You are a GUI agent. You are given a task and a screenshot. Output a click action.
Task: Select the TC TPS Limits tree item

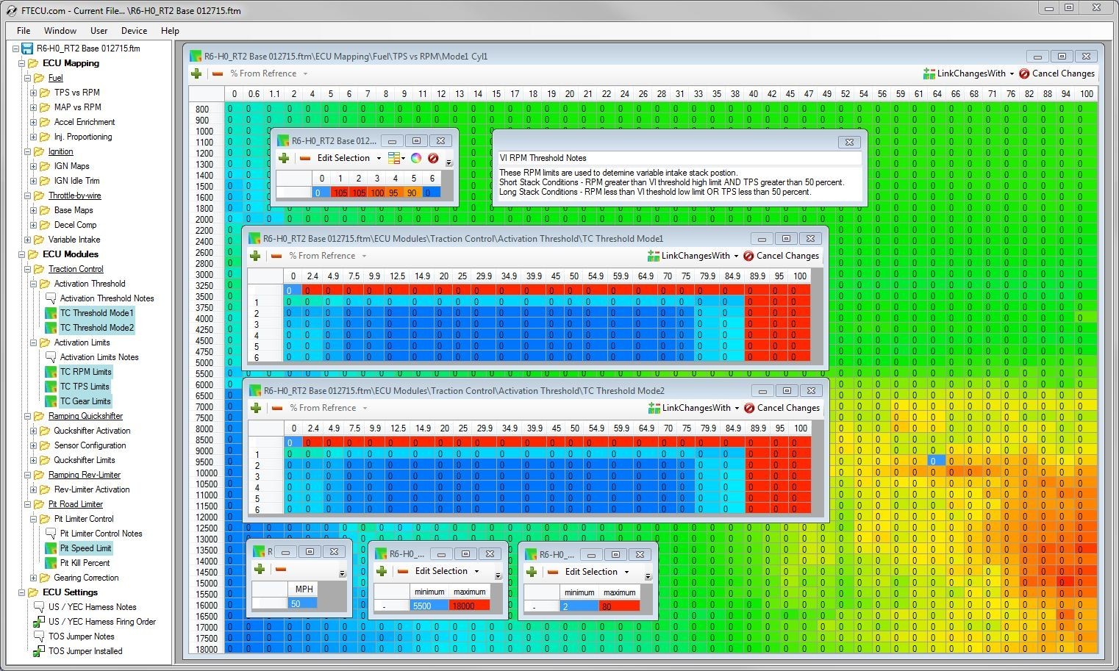[x=84, y=387]
